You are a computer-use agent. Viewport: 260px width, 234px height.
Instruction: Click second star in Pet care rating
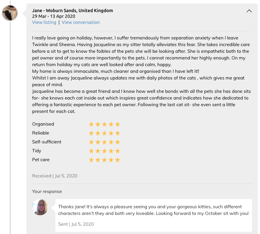click(x=98, y=160)
